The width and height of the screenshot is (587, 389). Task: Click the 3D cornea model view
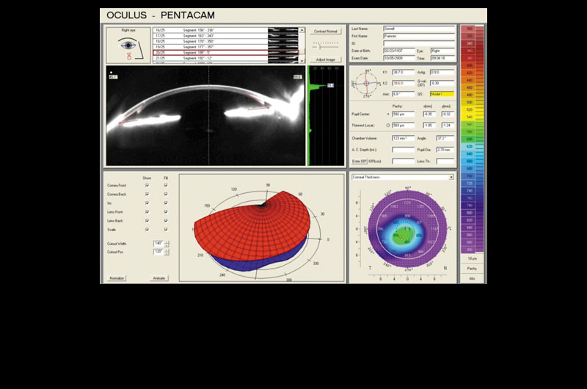(261, 228)
